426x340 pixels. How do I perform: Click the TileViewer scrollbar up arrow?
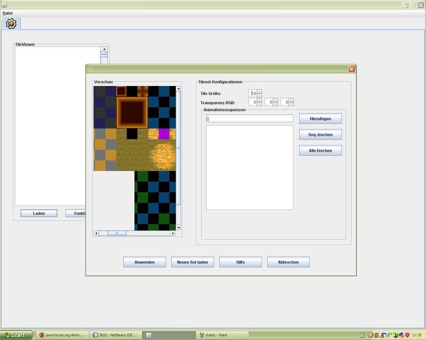click(104, 49)
